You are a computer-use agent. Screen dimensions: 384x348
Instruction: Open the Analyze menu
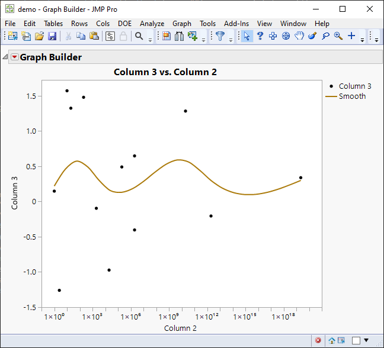152,24
